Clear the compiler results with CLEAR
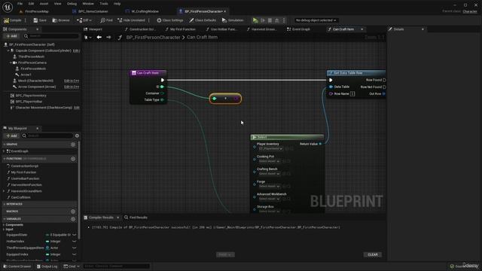The image size is (482, 271). pos(373,254)
